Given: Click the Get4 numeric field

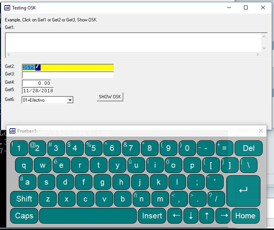Looking at the screenshot, I should coord(36,83).
